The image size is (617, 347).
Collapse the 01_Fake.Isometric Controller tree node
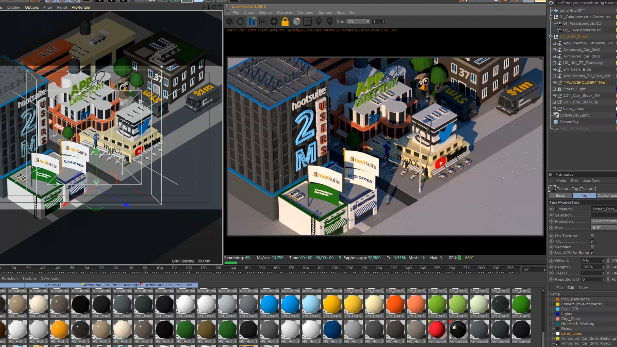pyautogui.click(x=550, y=17)
